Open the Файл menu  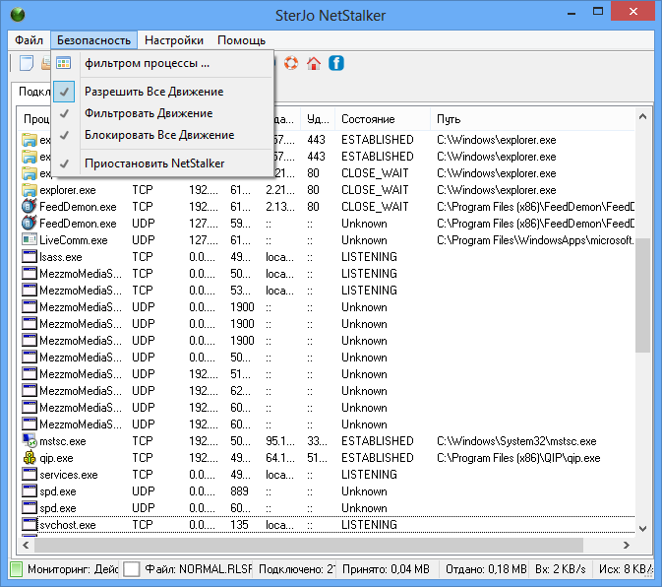(29, 40)
